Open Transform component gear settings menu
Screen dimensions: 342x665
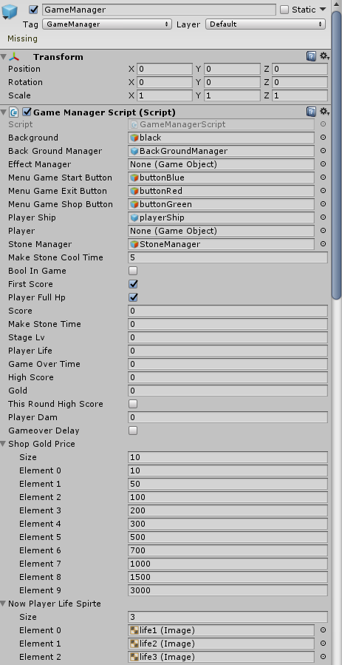324,56
